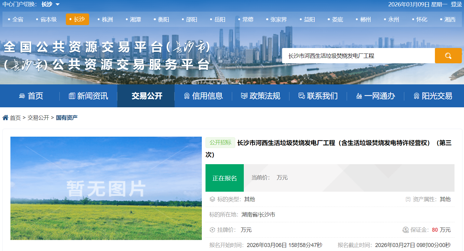Open 国有资产 breadcrumb link
This screenshot has width=464, height=251.
[x=67, y=118]
